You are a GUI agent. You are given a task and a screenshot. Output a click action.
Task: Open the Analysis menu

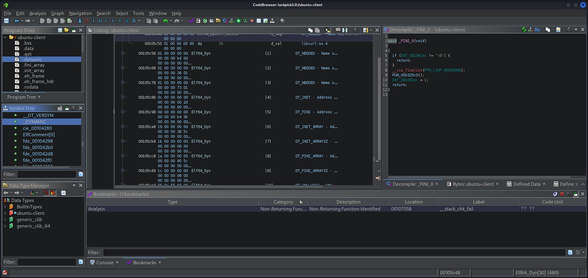(x=38, y=13)
